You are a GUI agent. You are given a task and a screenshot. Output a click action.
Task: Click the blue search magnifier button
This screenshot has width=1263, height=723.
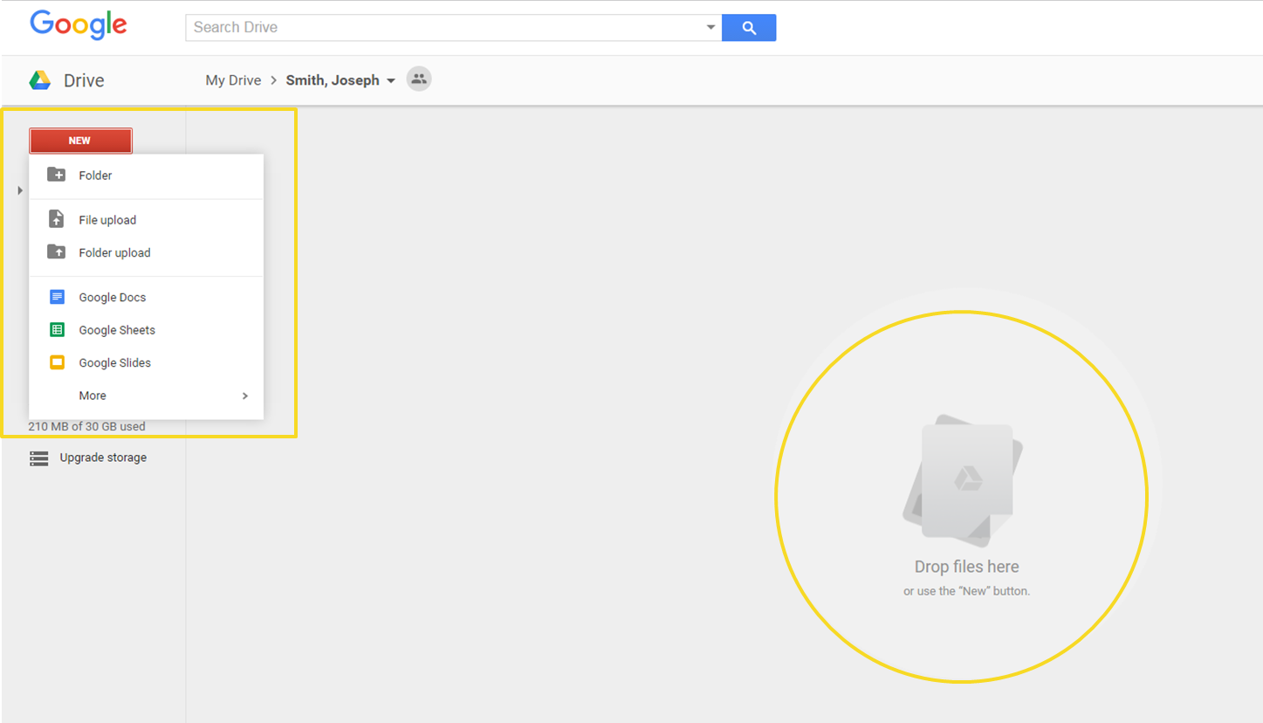click(x=749, y=27)
